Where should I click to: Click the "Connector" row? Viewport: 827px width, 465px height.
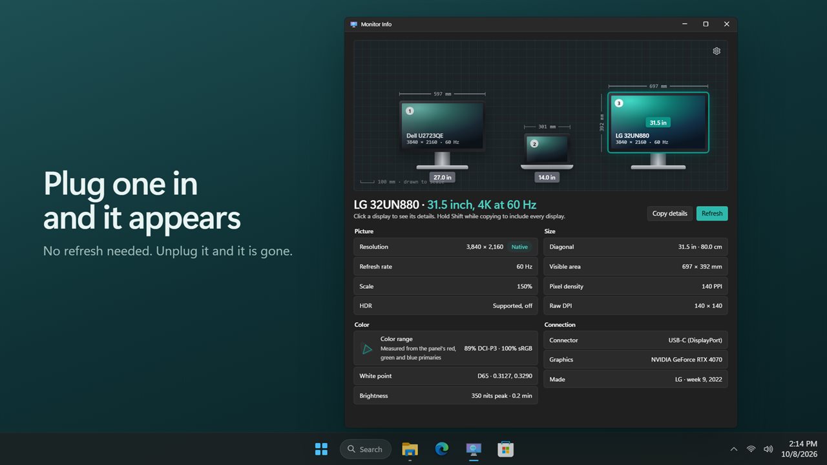click(636, 340)
